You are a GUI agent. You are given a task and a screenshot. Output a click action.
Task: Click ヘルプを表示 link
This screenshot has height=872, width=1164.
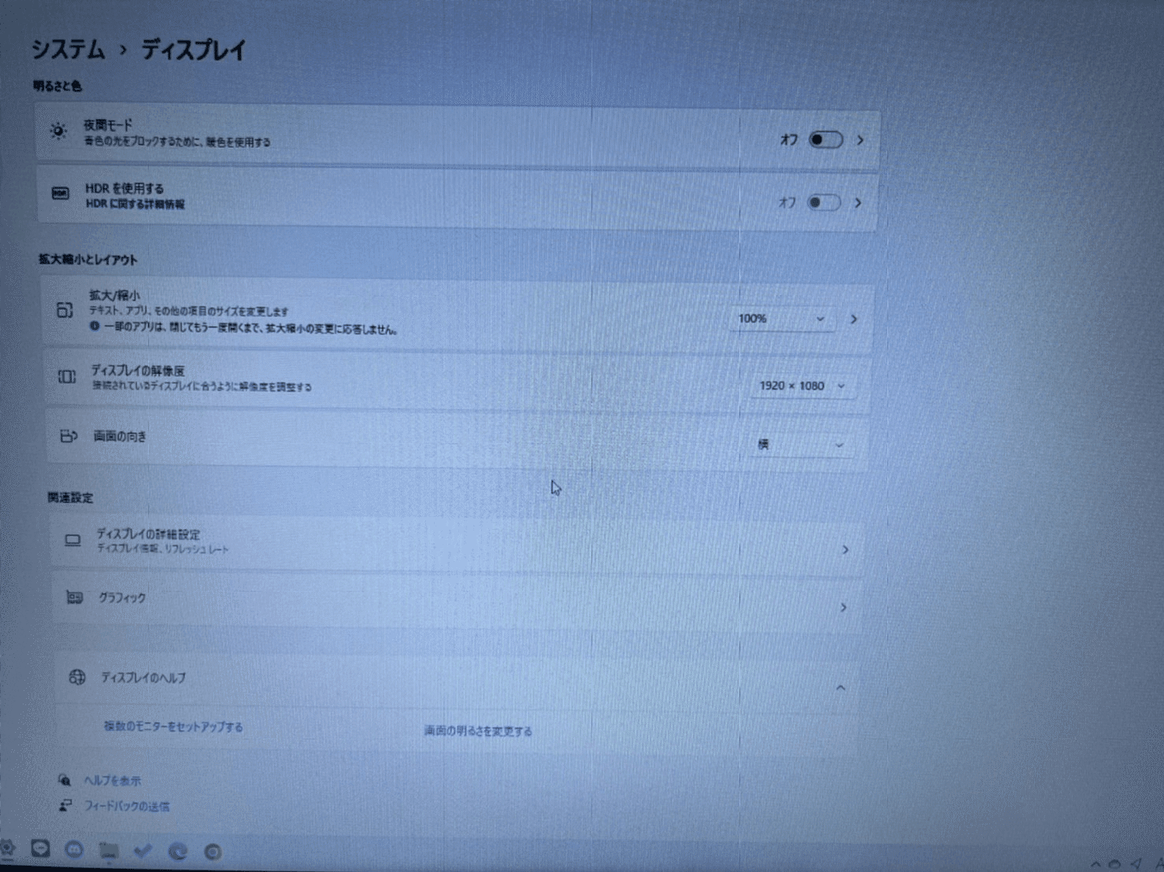113,781
